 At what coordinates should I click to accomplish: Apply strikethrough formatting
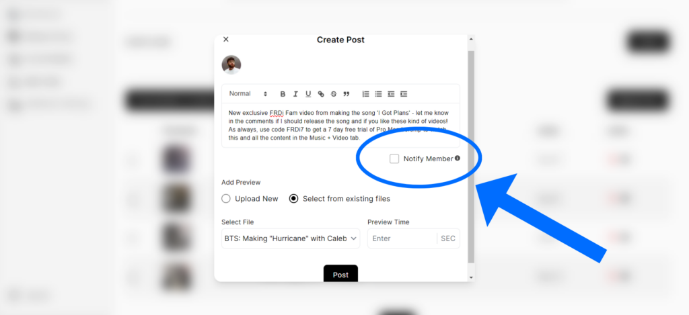click(x=334, y=94)
